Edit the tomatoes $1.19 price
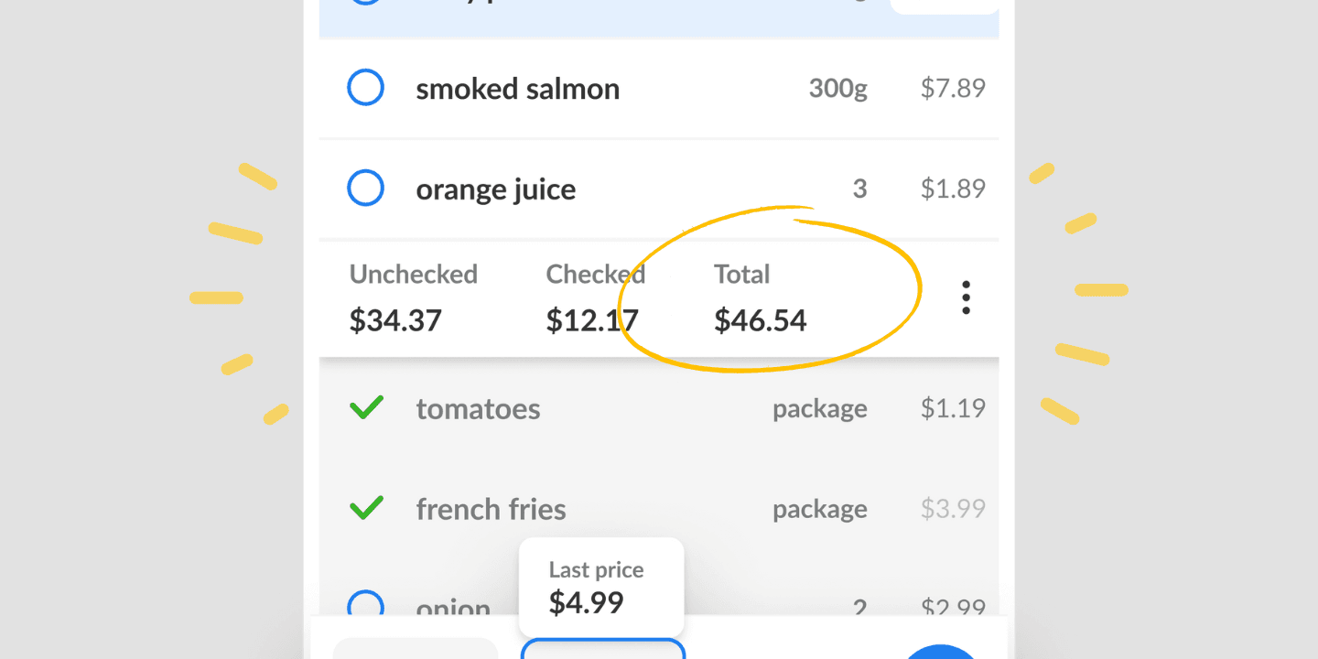Image resolution: width=1318 pixels, height=659 pixels. [953, 408]
